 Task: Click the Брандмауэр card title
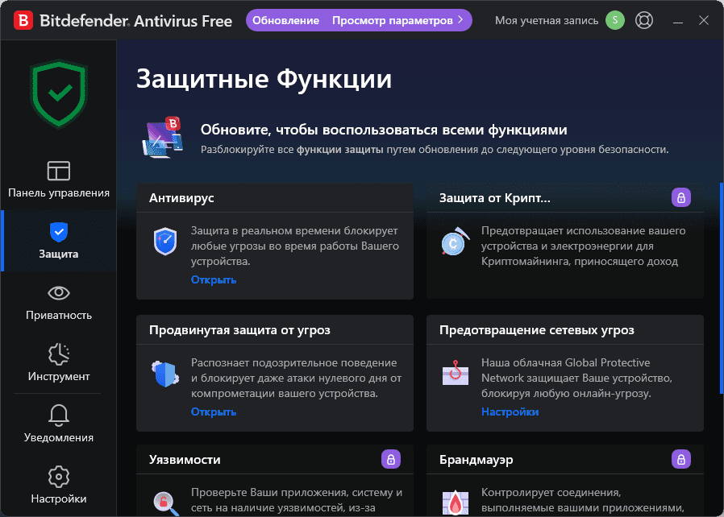pos(476,460)
